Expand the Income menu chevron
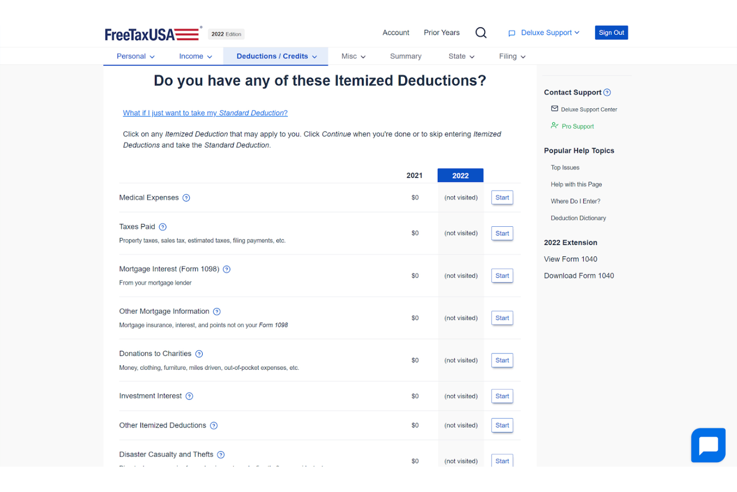Viewport: 737px width, 492px height. pos(210,56)
